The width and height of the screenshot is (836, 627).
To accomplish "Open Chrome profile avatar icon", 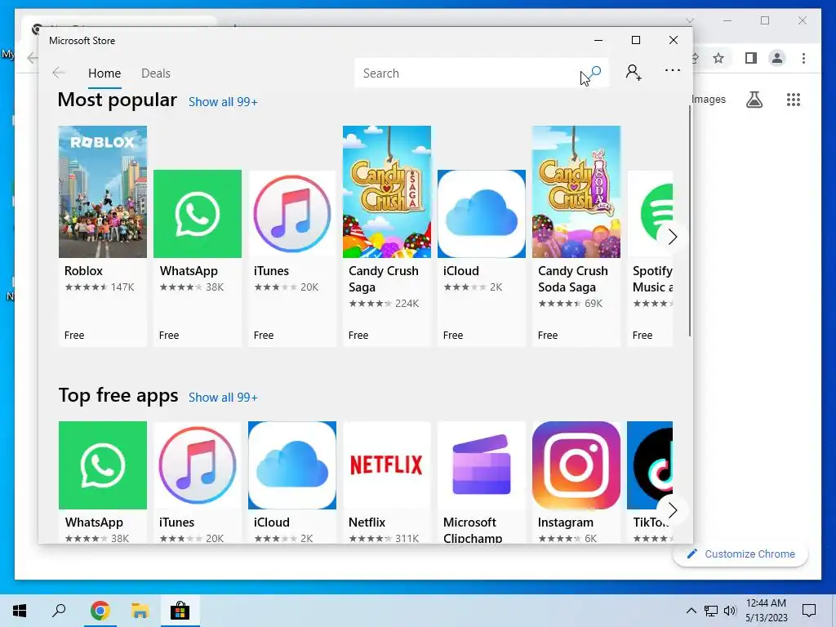I will [777, 58].
